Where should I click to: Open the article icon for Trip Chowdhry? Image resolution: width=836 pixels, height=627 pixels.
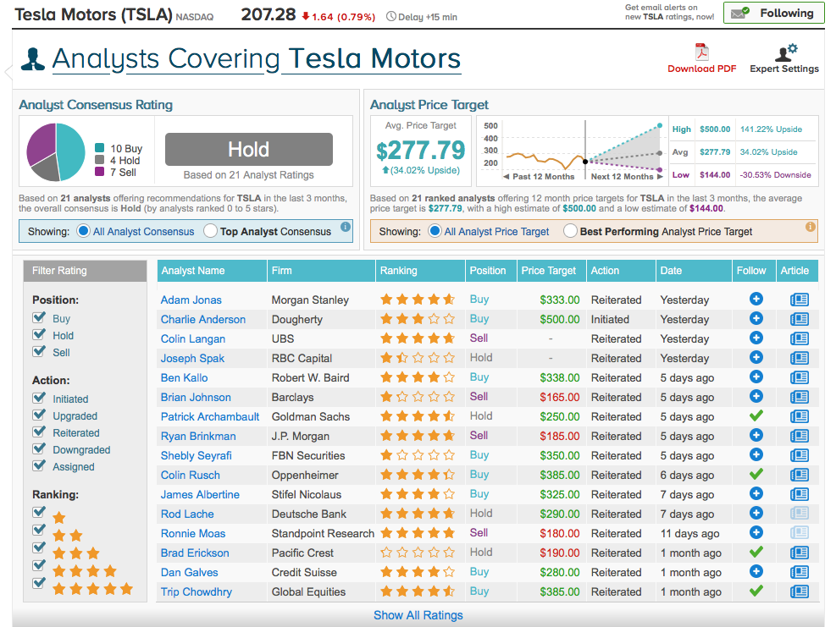800,591
